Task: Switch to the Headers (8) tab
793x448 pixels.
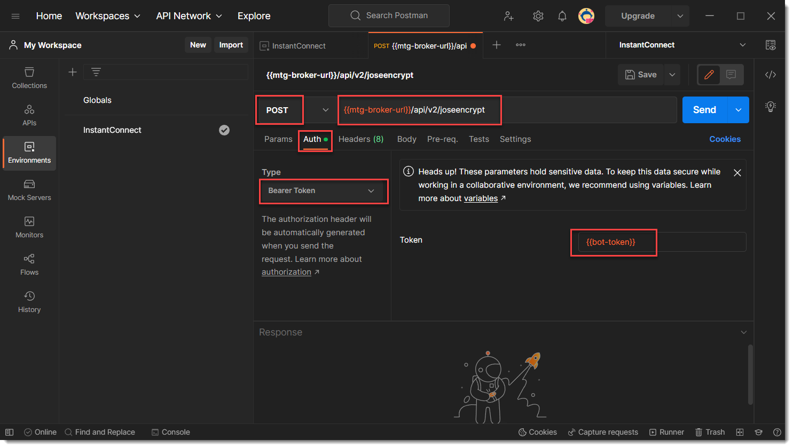Action: 361,139
